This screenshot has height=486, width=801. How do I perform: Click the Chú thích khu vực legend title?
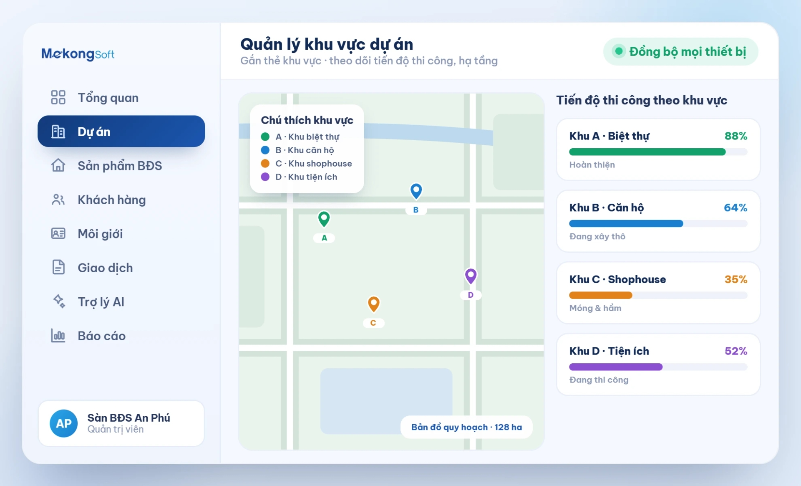click(307, 120)
